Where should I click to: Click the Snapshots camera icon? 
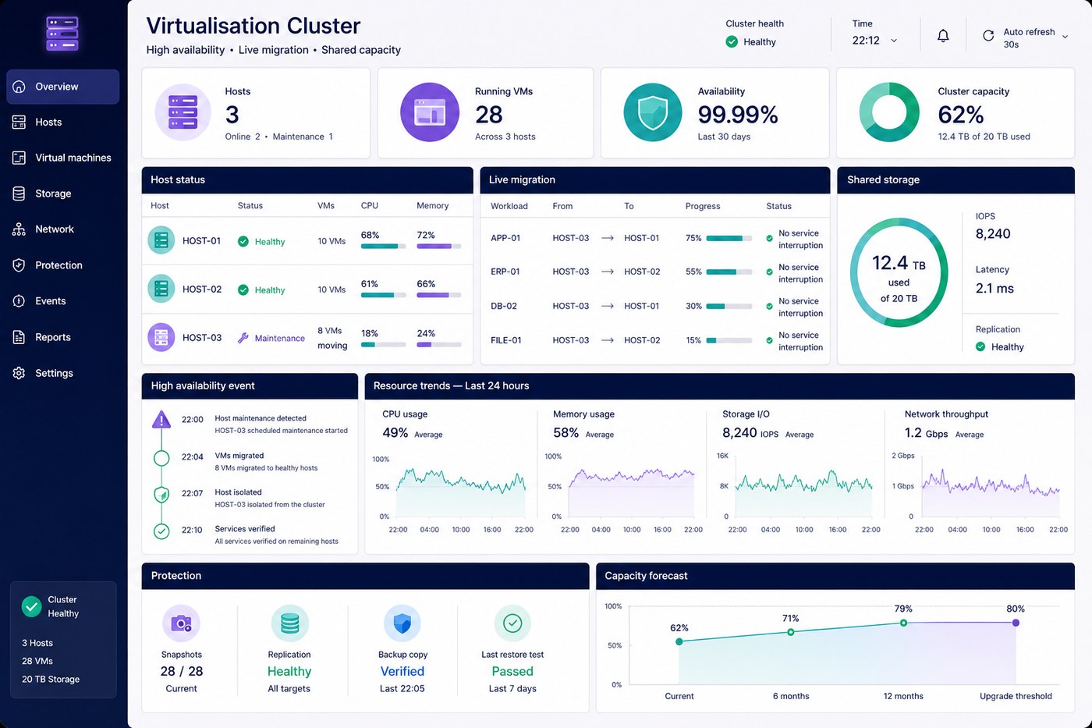[x=182, y=623]
